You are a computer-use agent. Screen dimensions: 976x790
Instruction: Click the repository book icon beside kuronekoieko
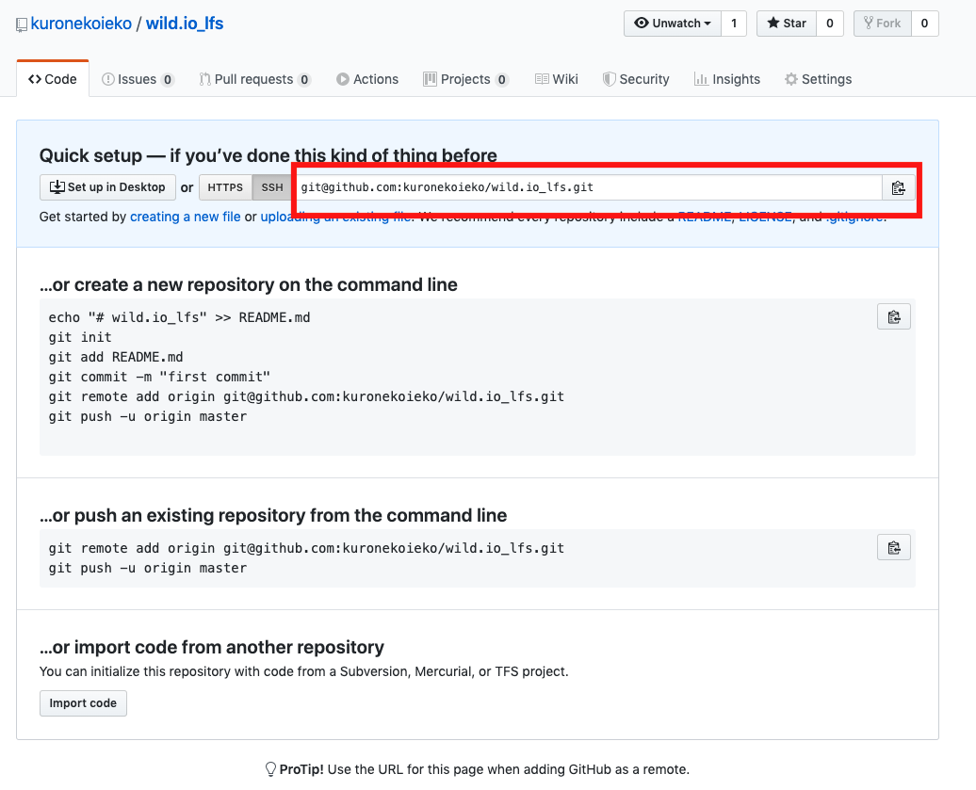pyautogui.click(x=20, y=22)
